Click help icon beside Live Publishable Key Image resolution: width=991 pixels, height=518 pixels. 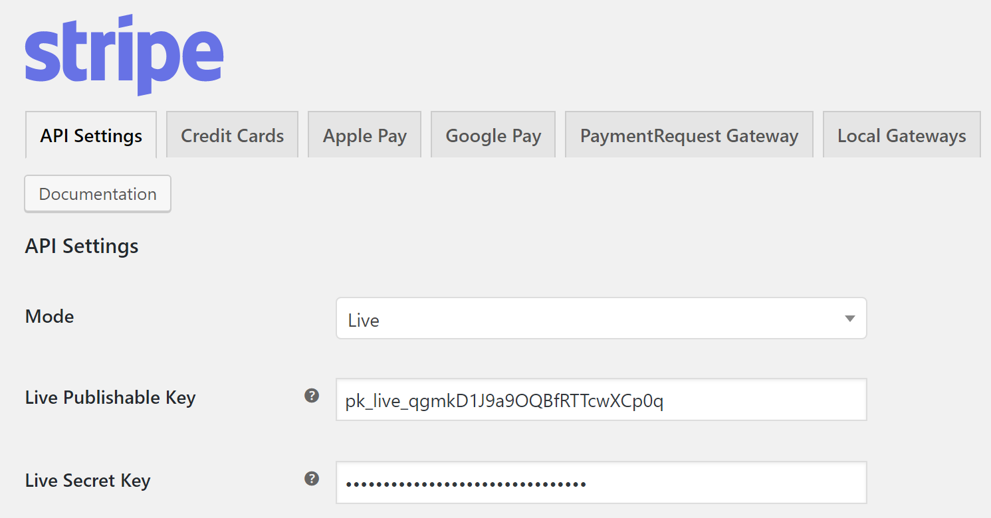(x=312, y=396)
